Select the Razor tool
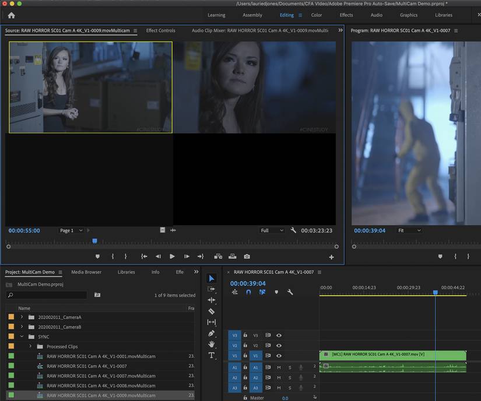The height and width of the screenshot is (401, 481). [x=212, y=312]
